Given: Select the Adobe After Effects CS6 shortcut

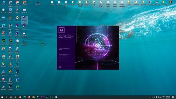Looking at the screenshot, I should 17,35.
